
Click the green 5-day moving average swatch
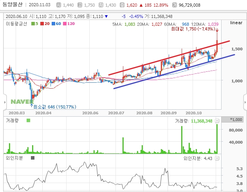point(33,24)
